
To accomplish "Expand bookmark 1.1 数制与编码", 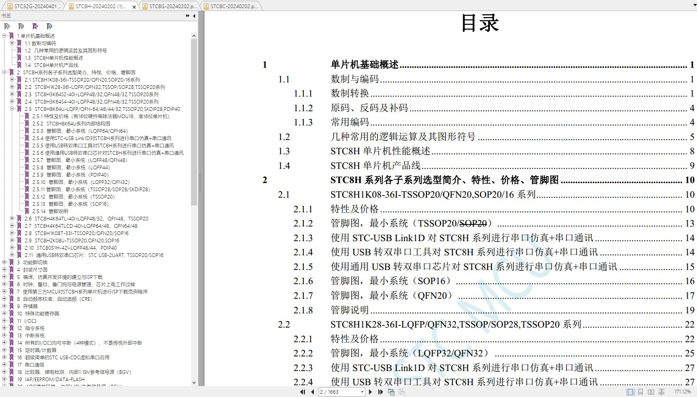I will pyautogui.click(x=12, y=43).
